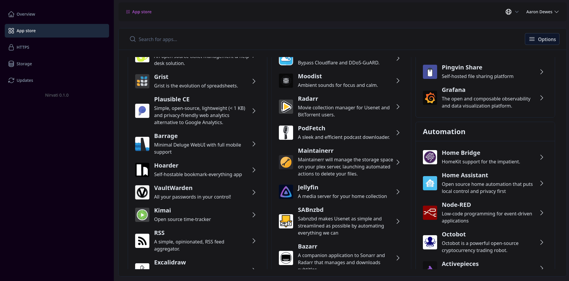Viewport: 569px width, 281px height.
Task: Go to the Overview sidebar page
Action: click(26, 14)
